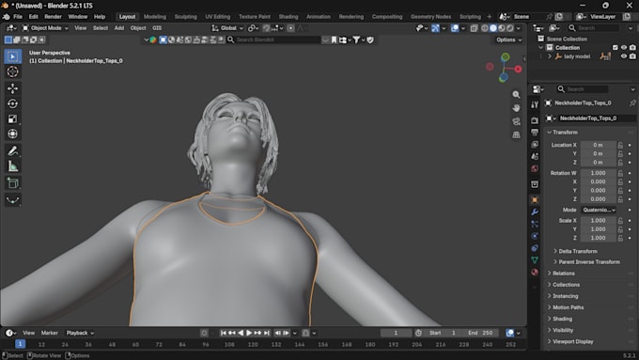Select the Transform tool
Screen dimensions: 639x360
point(12,133)
